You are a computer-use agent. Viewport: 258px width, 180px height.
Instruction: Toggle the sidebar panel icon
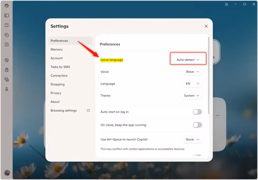coord(7,15)
